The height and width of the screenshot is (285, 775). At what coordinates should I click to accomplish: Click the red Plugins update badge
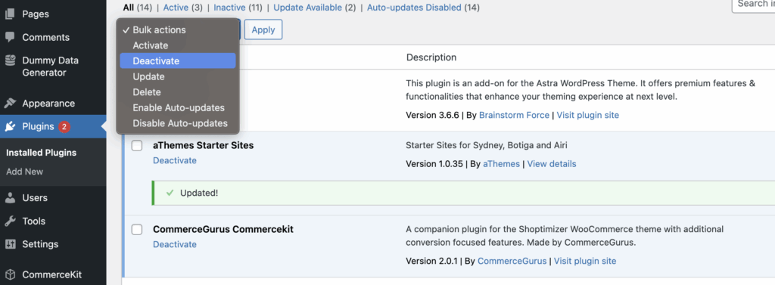(x=64, y=127)
